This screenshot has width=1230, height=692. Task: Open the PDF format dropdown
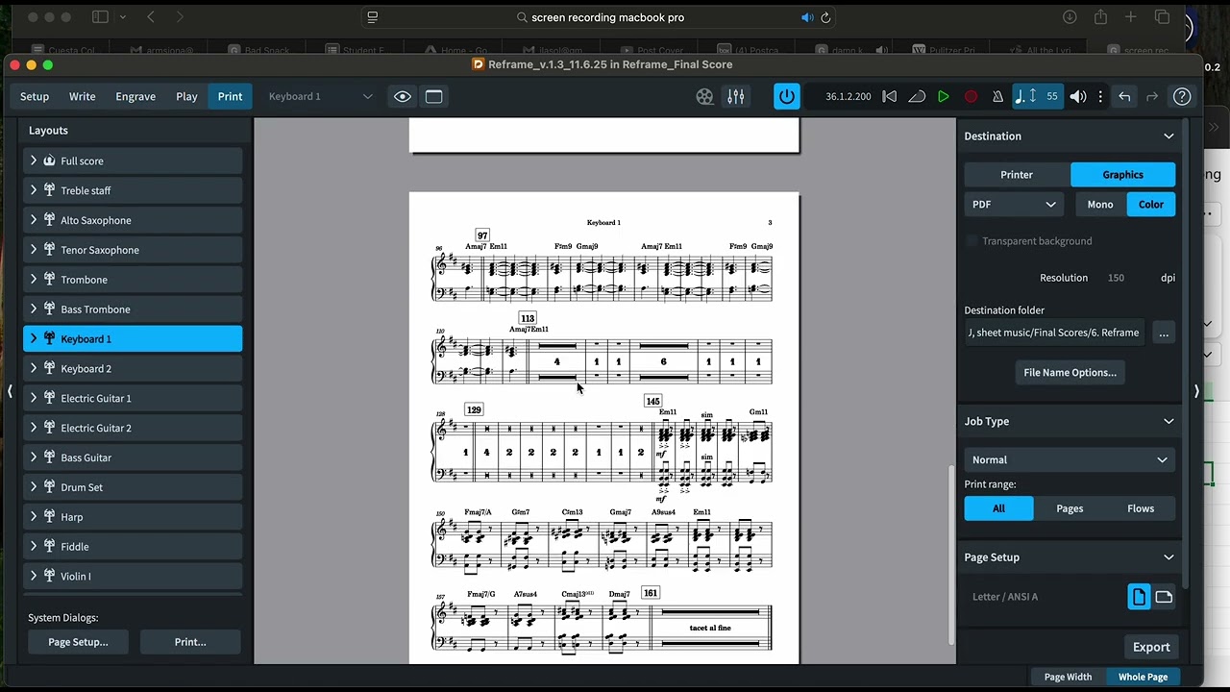point(1014,205)
